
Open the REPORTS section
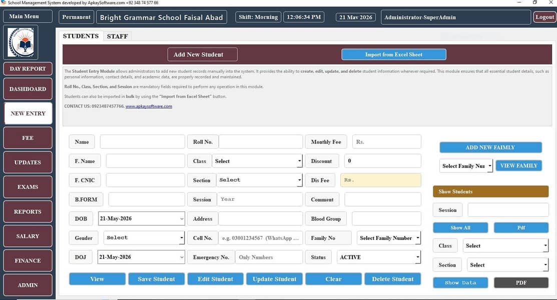point(28,211)
